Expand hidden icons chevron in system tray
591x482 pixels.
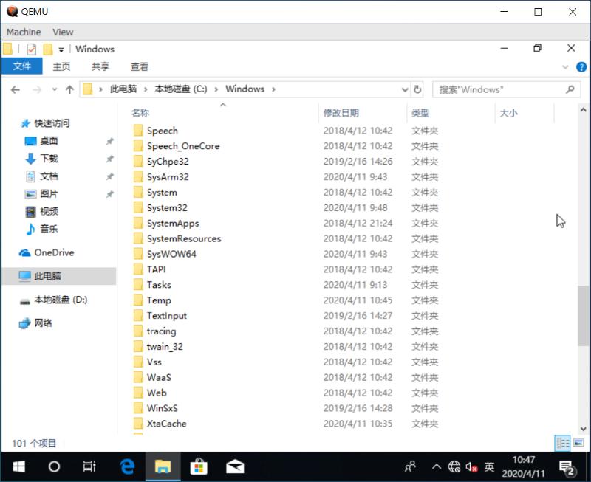pos(437,466)
